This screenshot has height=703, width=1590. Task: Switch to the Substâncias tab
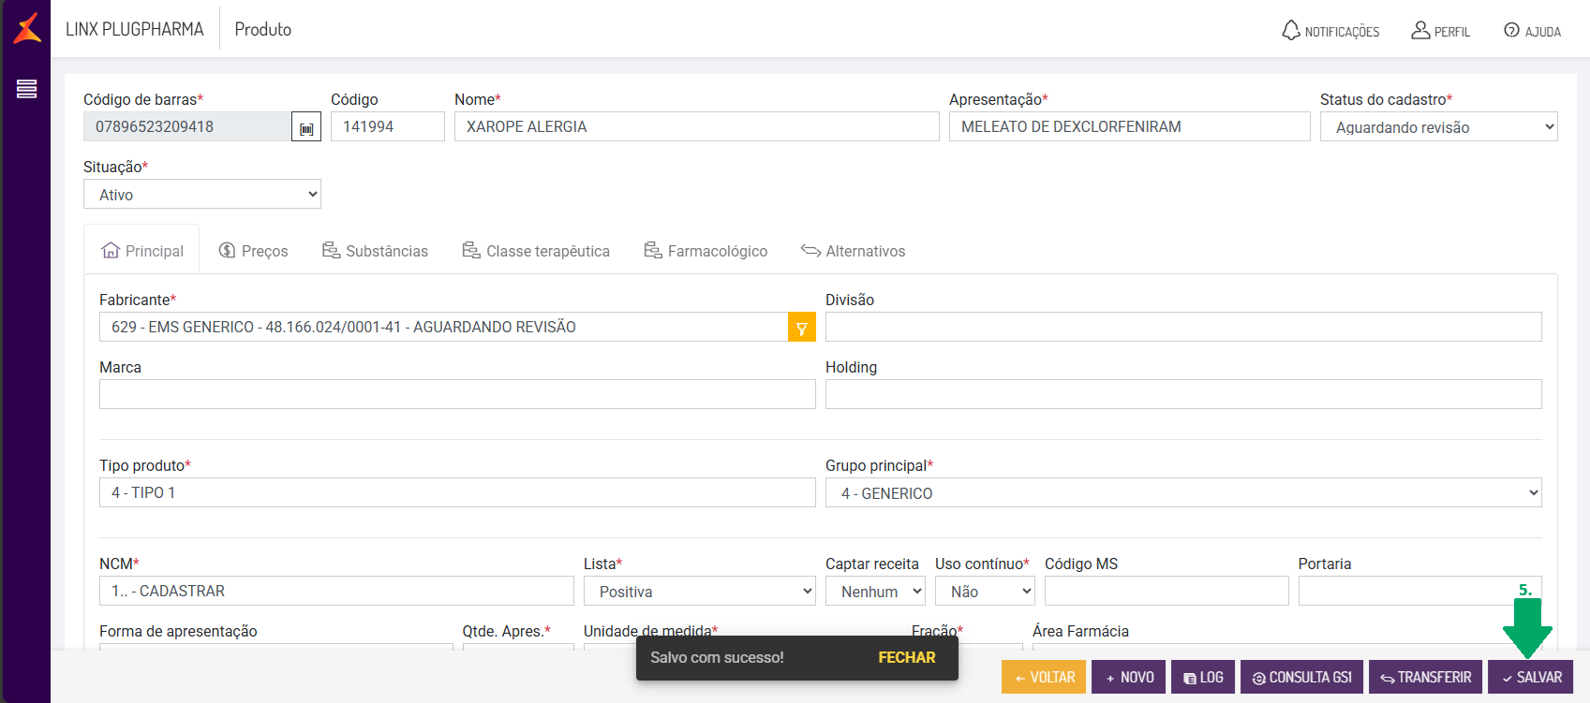(375, 251)
